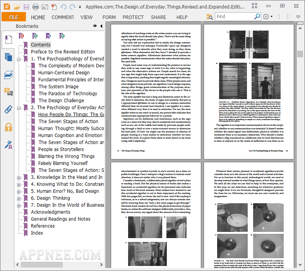The width and height of the screenshot is (305, 271).
Task: Click bookmark destination arrow icon
Action: pos(48,36)
